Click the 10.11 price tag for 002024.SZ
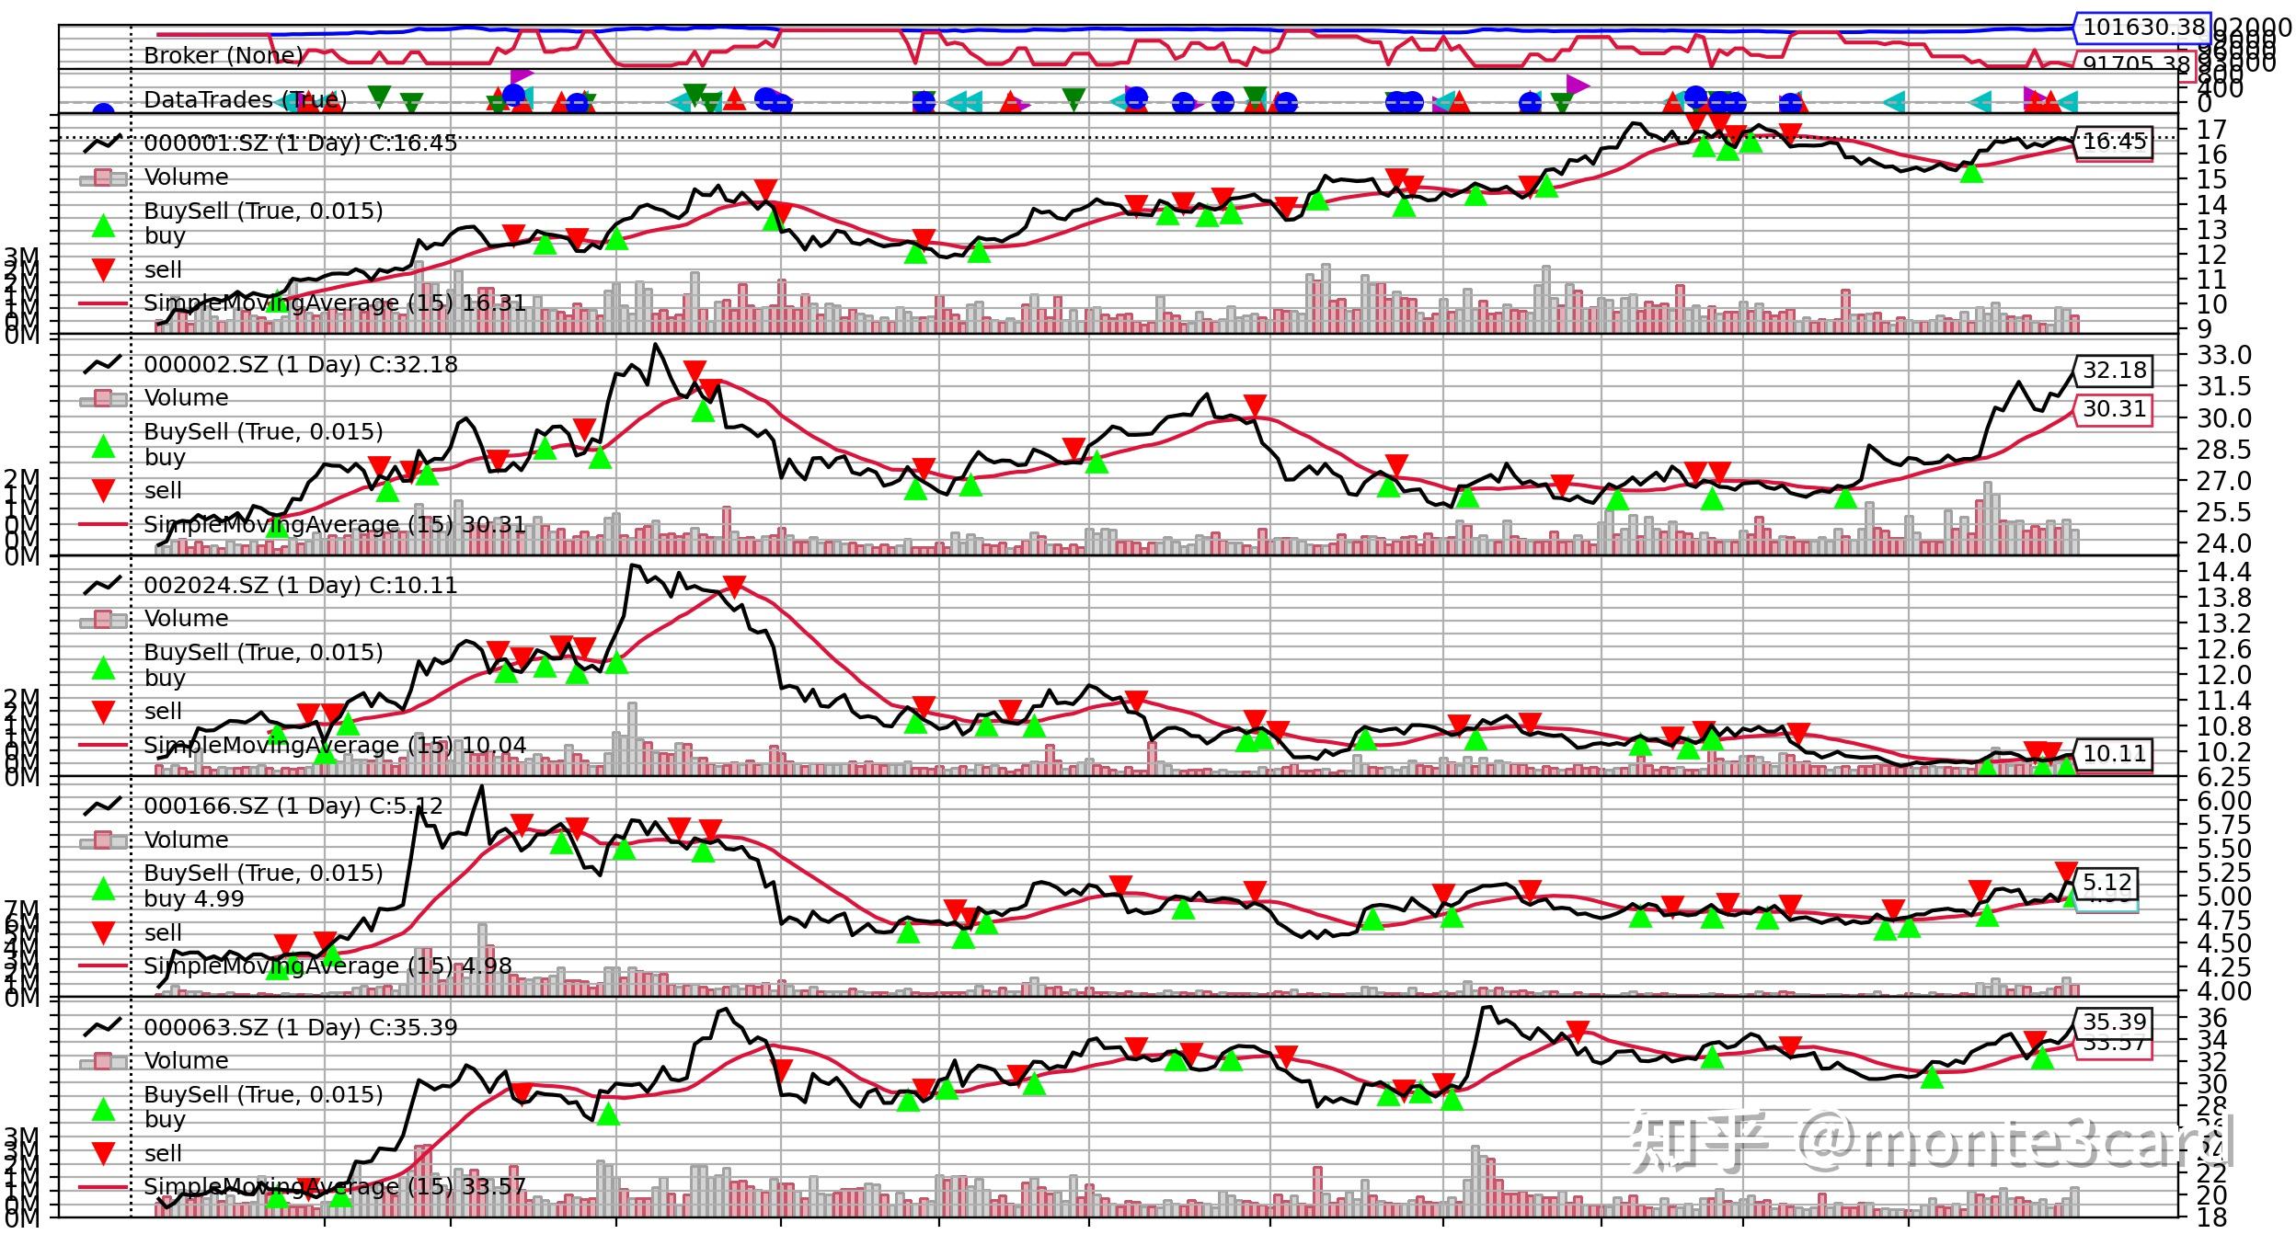 (x=2113, y=754)
